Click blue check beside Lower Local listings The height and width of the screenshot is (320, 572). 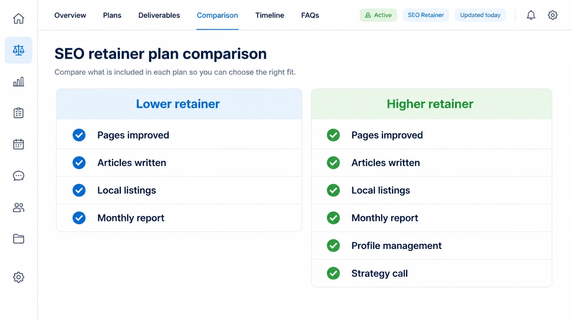tap(79, 190)
